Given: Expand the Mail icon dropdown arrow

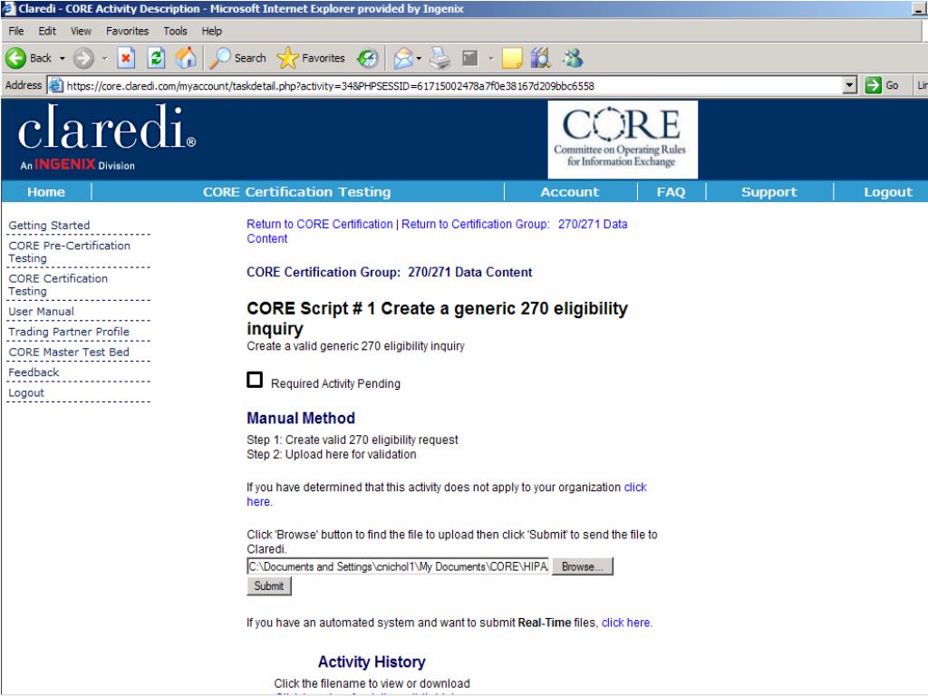Looking at the screenshot, I should (x=419, y=59).
